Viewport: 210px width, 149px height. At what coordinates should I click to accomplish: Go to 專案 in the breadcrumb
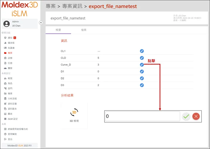pos(51,6)
